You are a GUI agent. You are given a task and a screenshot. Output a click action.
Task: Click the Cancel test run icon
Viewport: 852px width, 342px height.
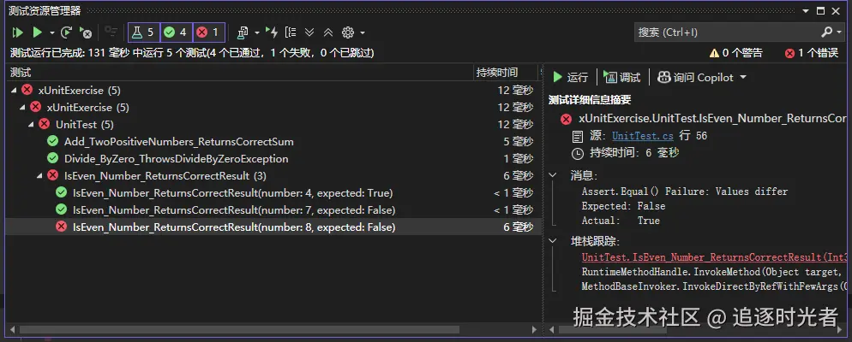(86, 32)
